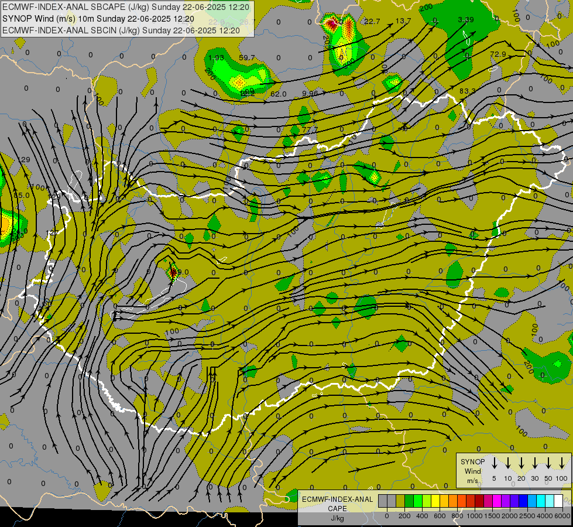Click the 9.96 value on the map
This screenshot has height=527, width=573.
coord(310,94)
